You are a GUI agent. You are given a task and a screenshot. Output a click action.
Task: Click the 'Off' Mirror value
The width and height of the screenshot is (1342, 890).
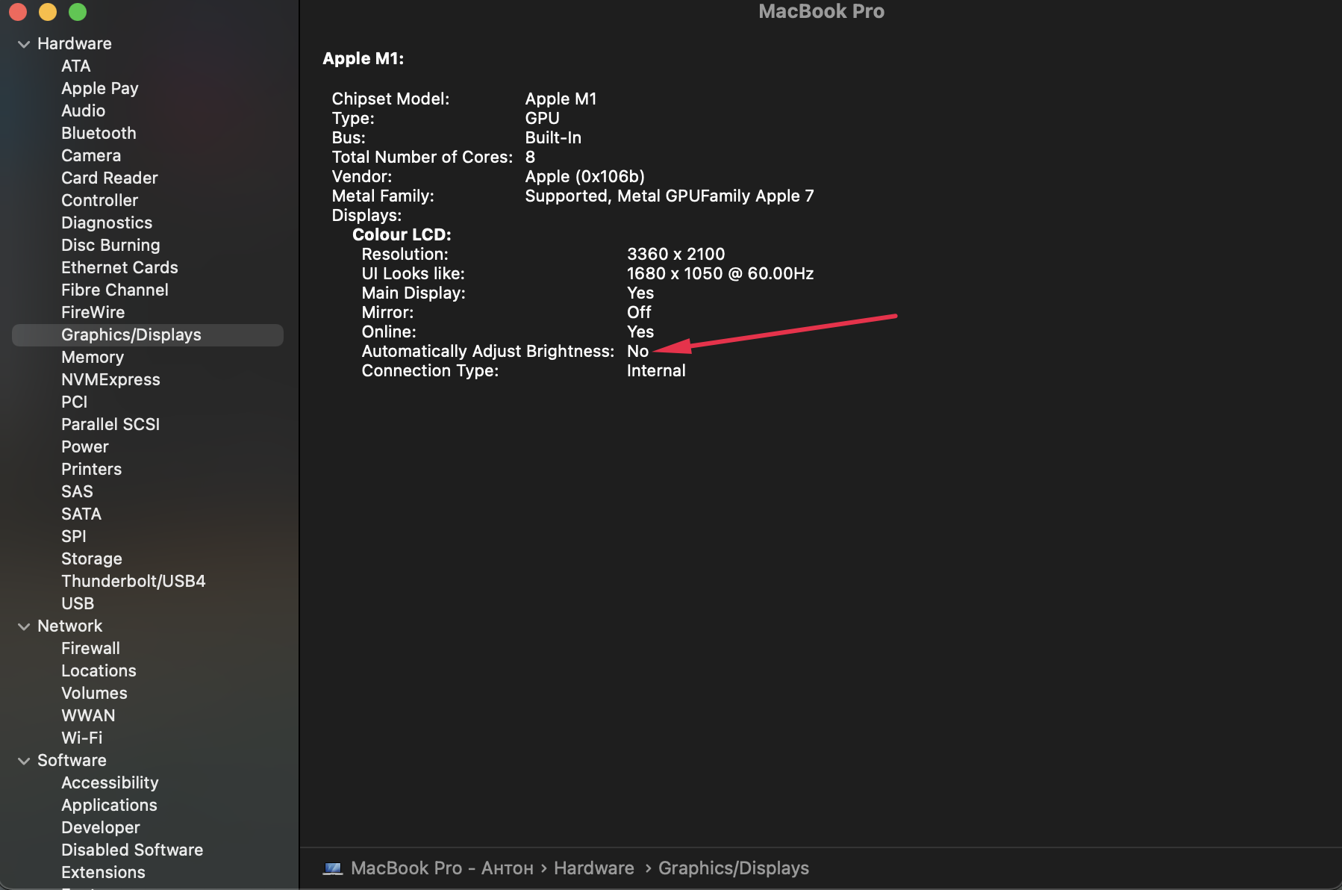(x=639, y=312)
